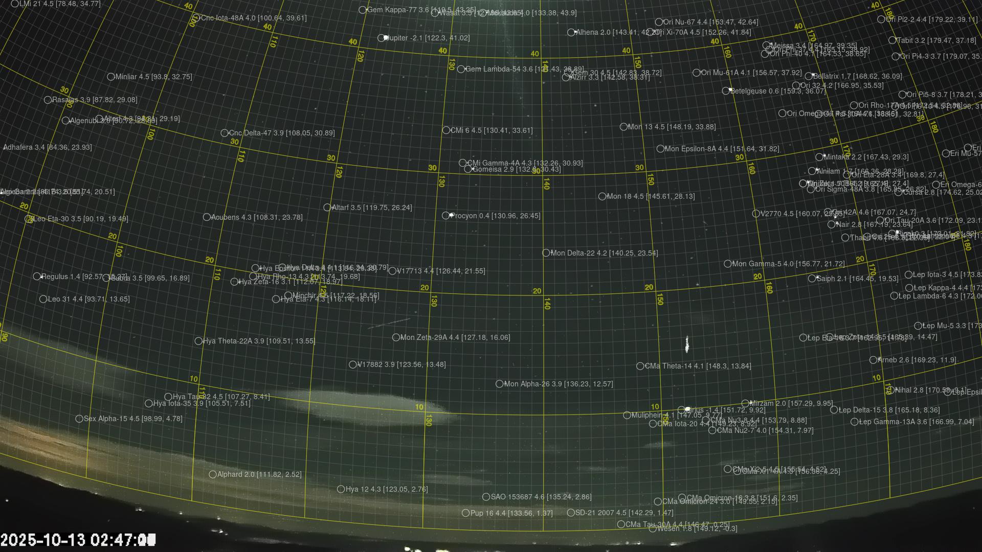Click the SAO 153687 label text
982x552 pixels.
click(541, 497)
